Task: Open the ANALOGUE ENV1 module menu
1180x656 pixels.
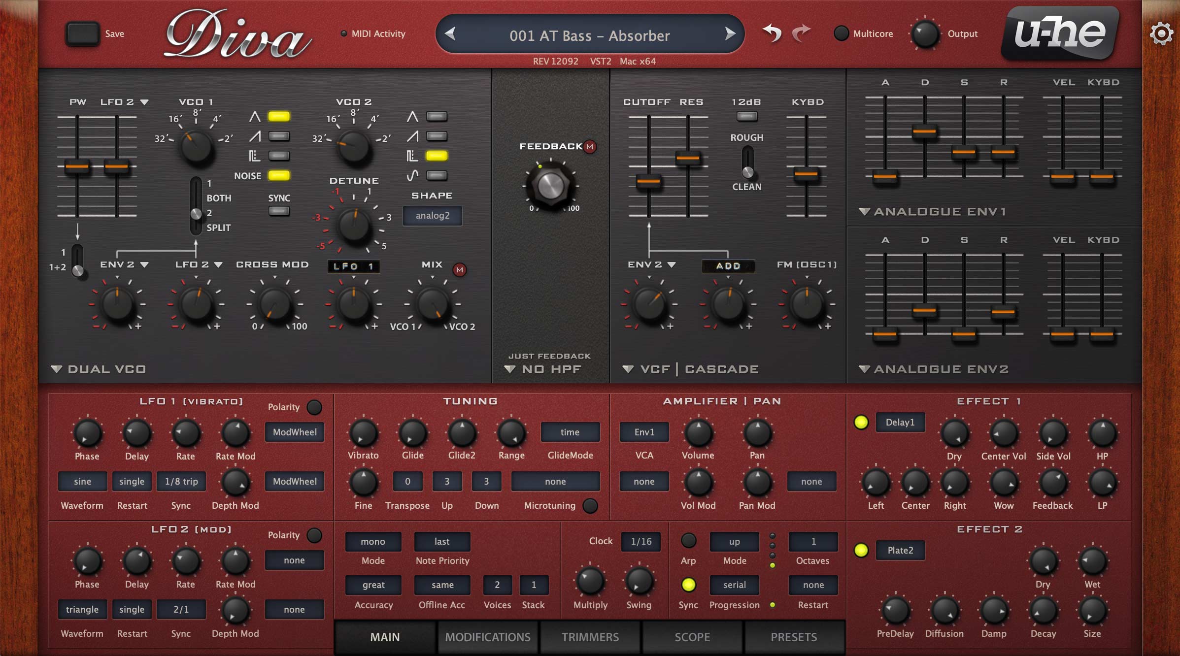Action: point(933,211)
